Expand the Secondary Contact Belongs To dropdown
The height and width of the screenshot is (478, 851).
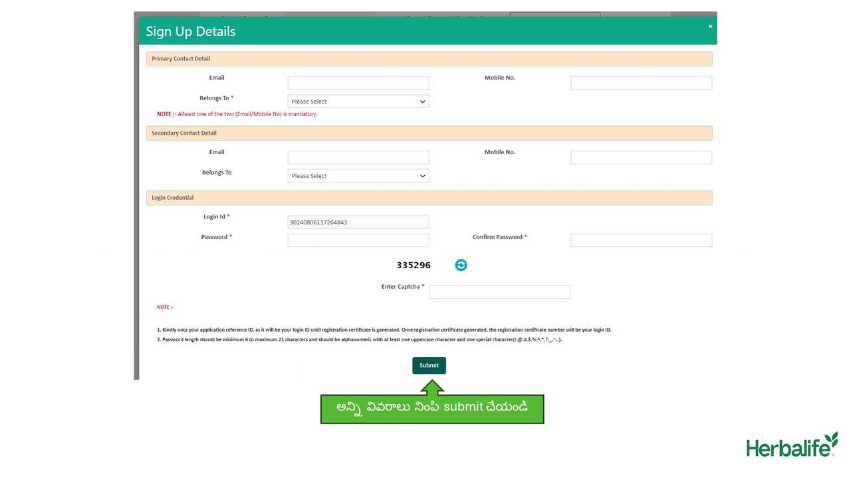358,176
